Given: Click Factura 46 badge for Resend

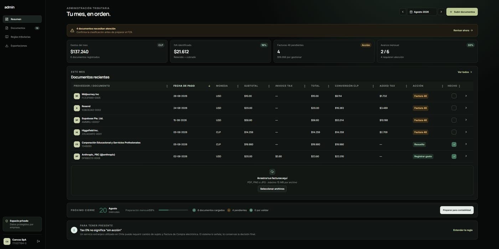Looking at the screenshot, I should coord(420,108).
